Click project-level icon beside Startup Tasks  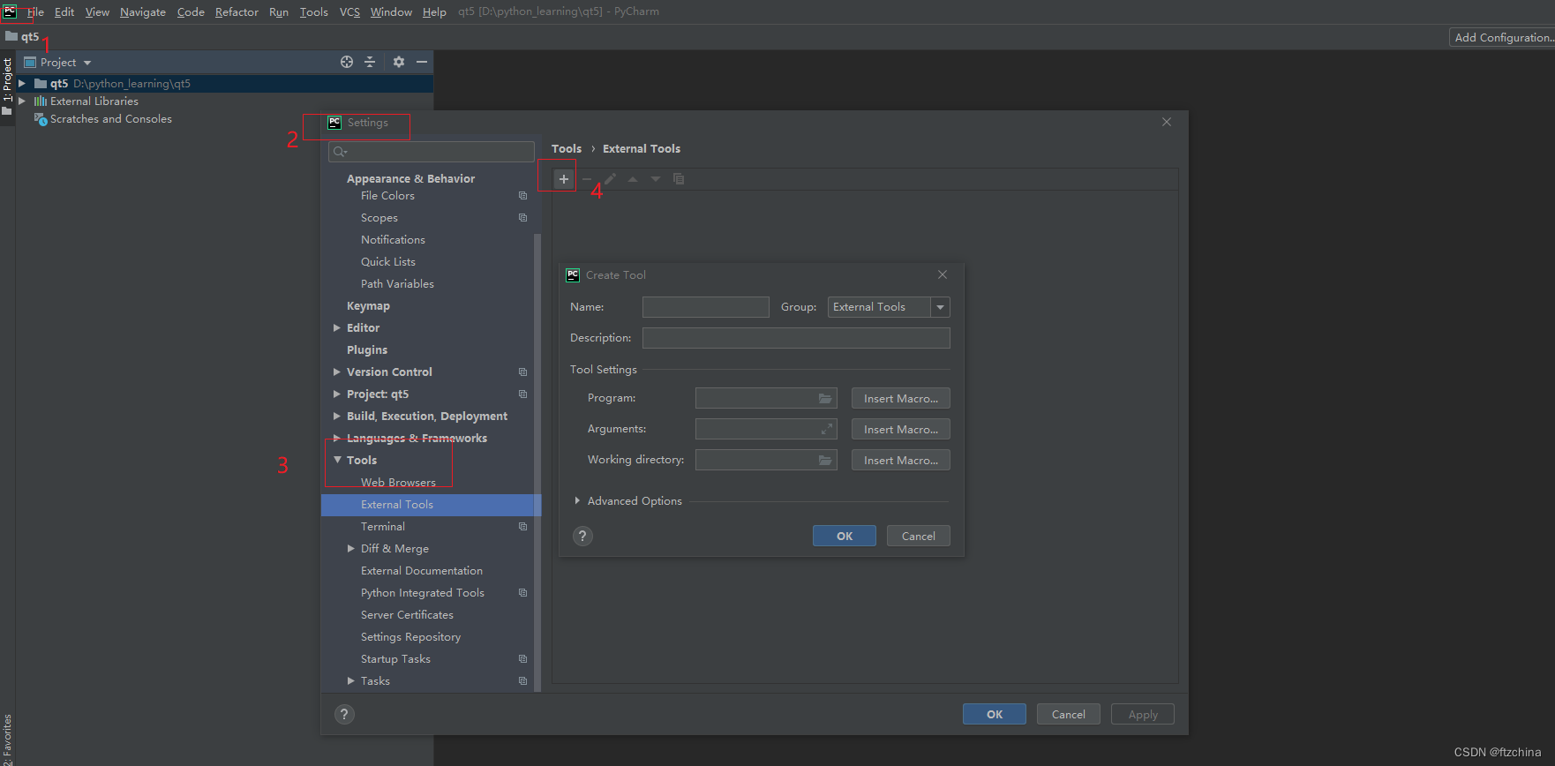coord(522,659)
